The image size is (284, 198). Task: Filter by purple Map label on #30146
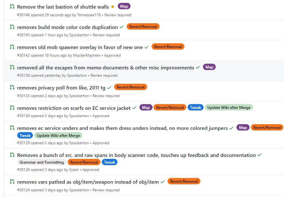click(124, 6)
